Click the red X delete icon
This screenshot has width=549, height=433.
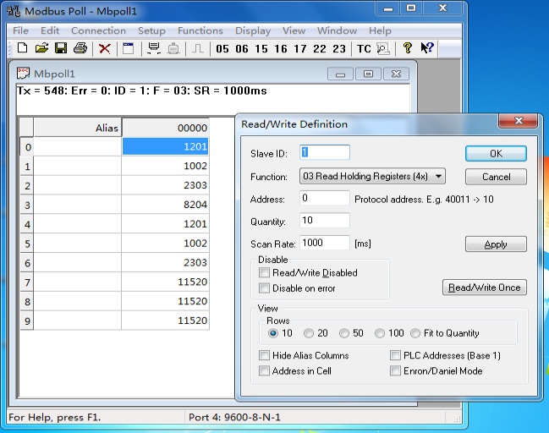pyautogui.click(x=104, y=48)
